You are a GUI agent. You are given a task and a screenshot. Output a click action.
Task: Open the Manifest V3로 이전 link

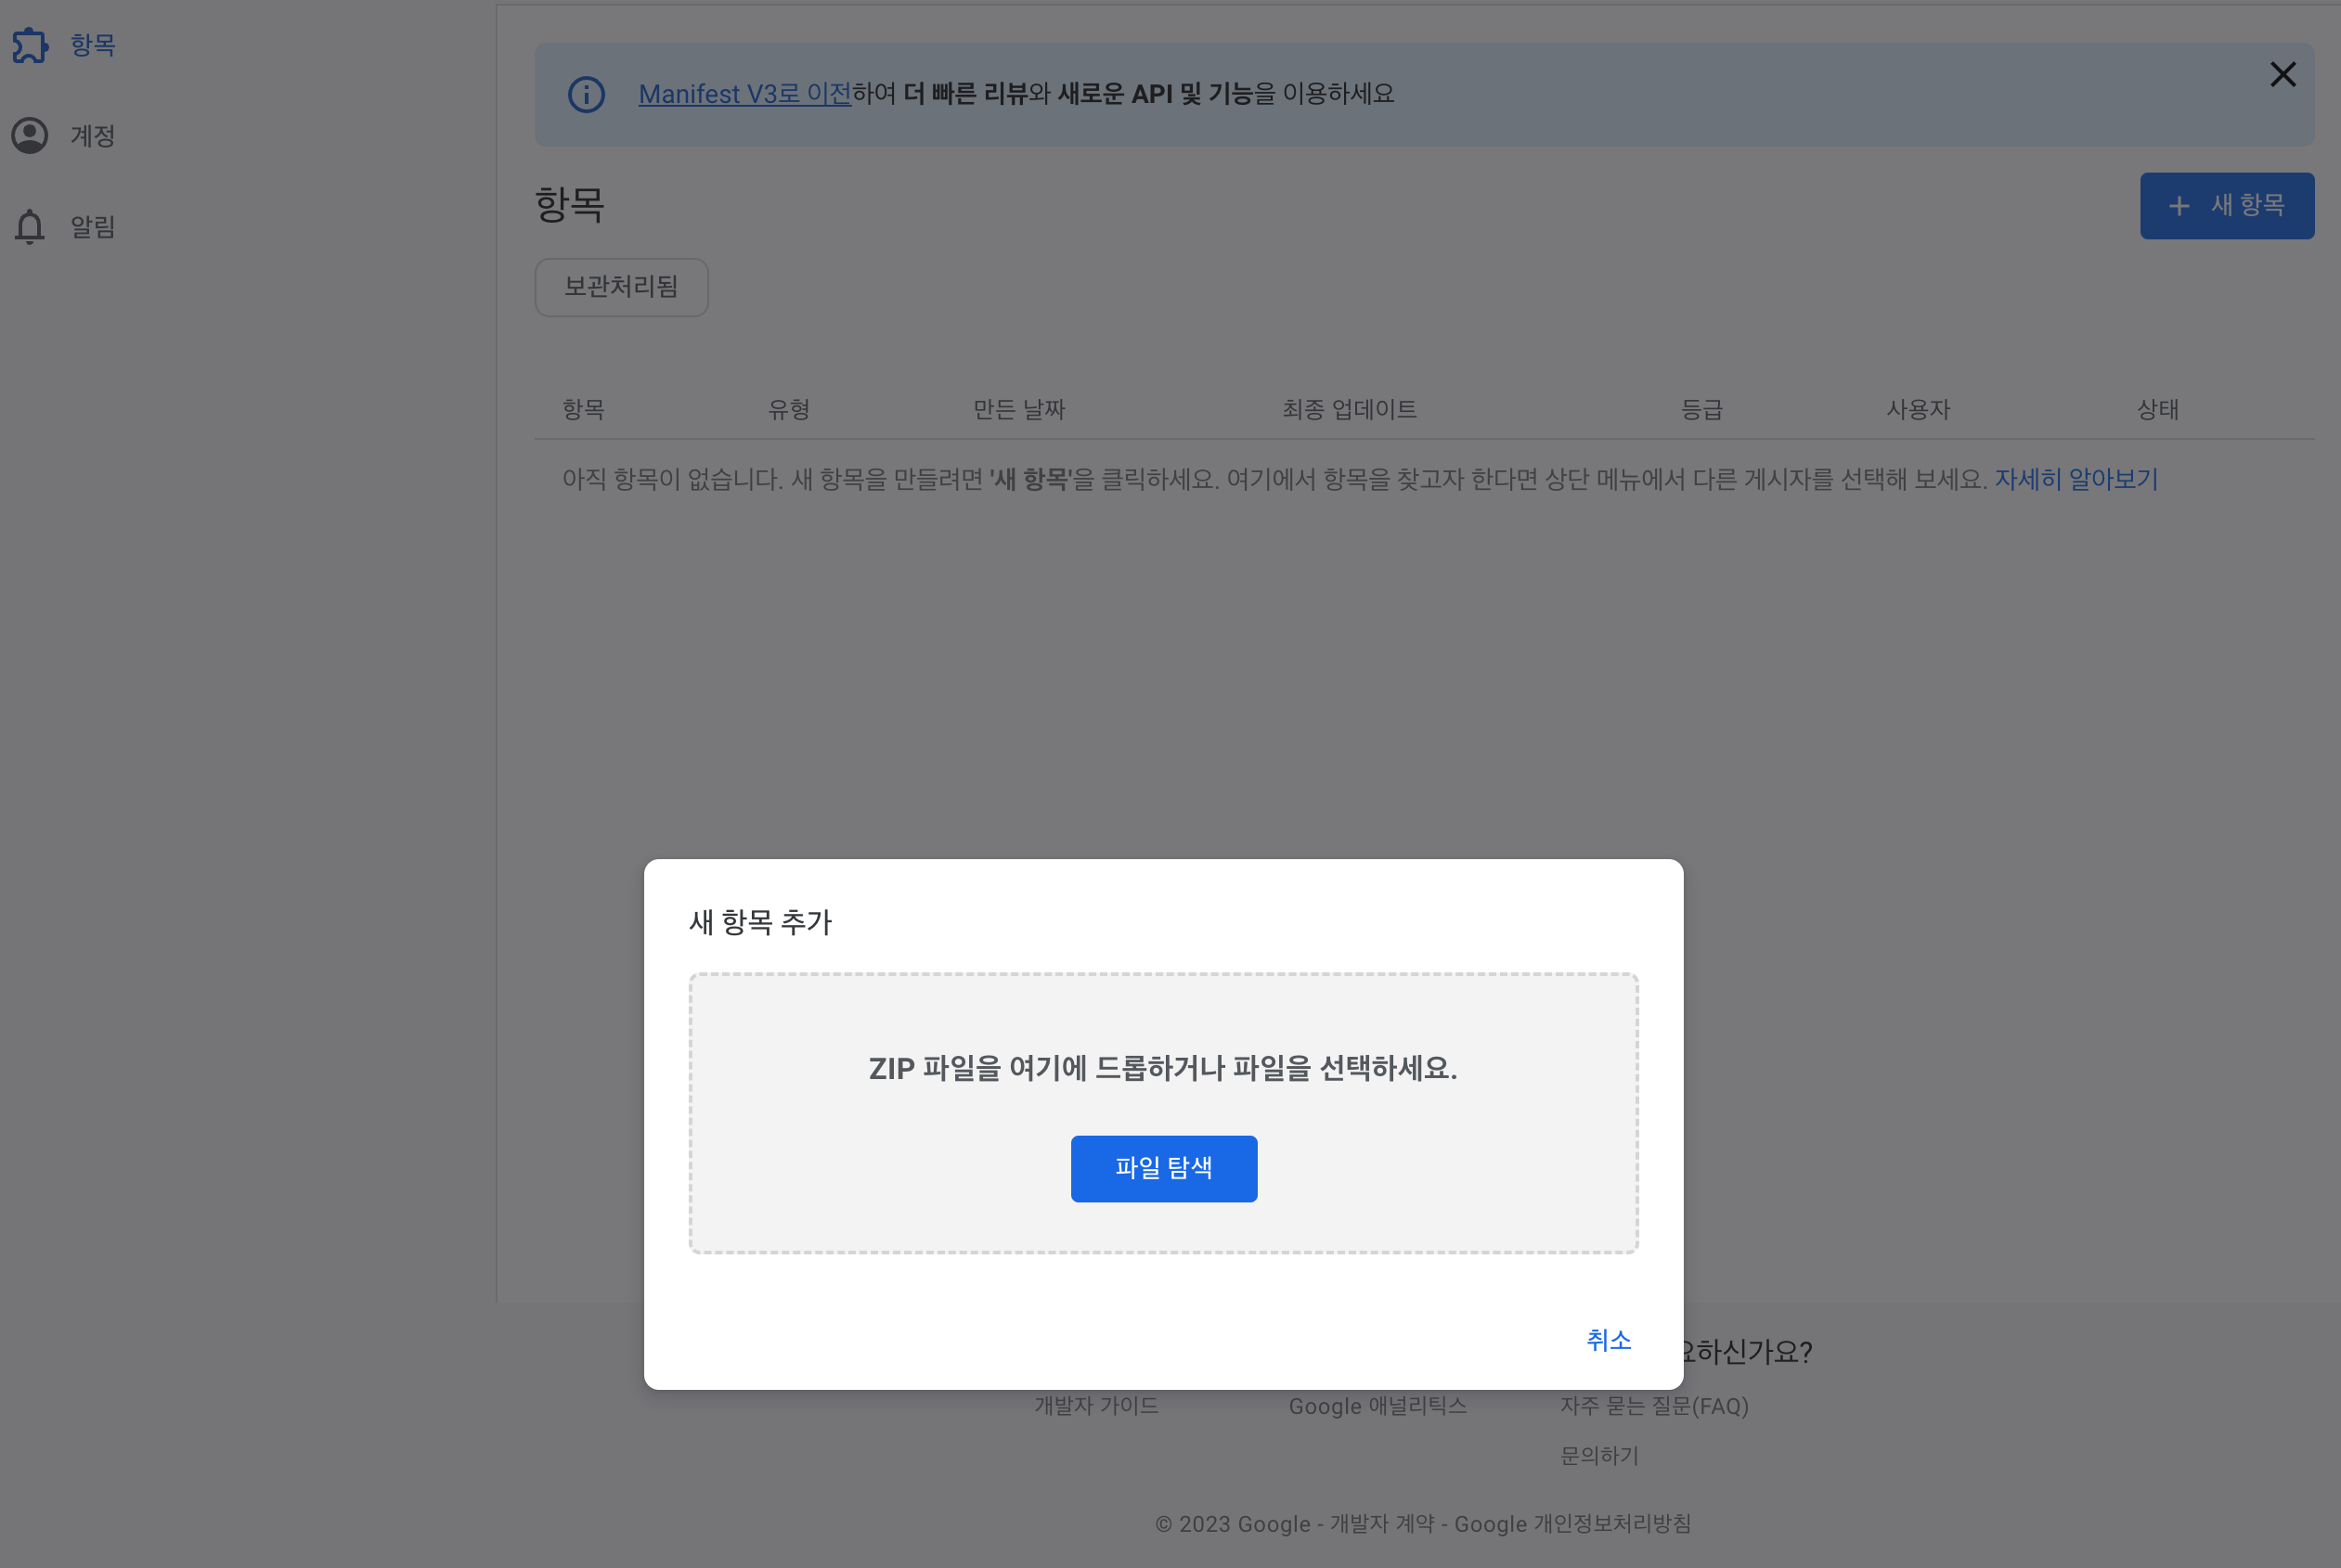(744, 94)
